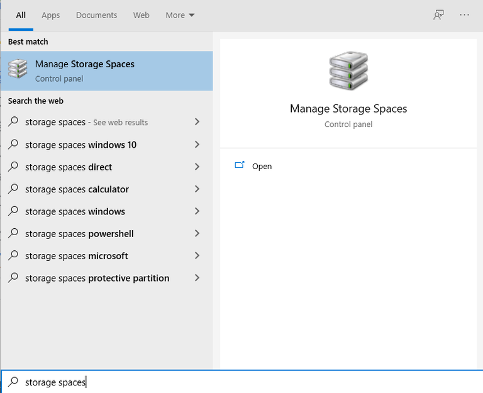483x393 pixels.
Task: Click the search icon beside 'storage spaces direct'
Action: click(x=13, y=167)
